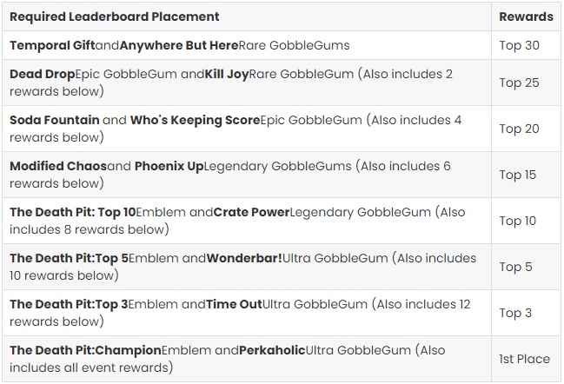
Task: Click the 1st Place cell
Action: pyautogui.click(x=524, y=359)
